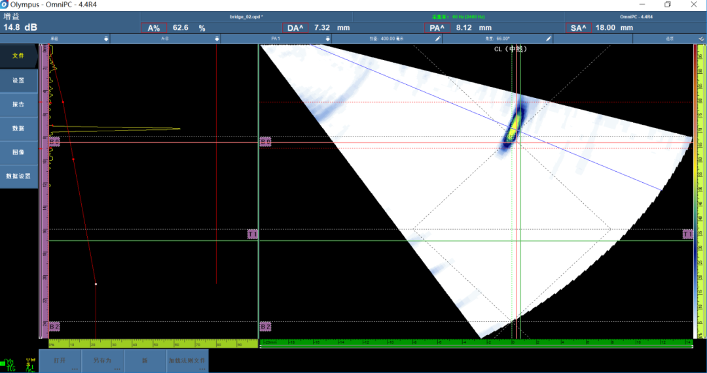Open the 图像 (Image) side menu
Screen dimensions: 707x373
click(x=18, y=152)
